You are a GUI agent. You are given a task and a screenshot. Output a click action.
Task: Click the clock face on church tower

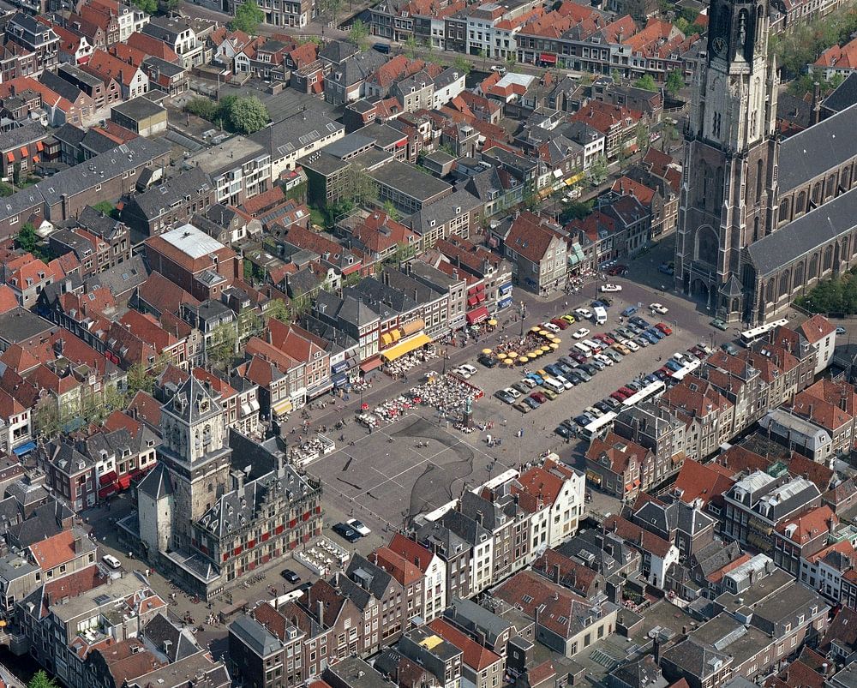[x=719, y=45]
